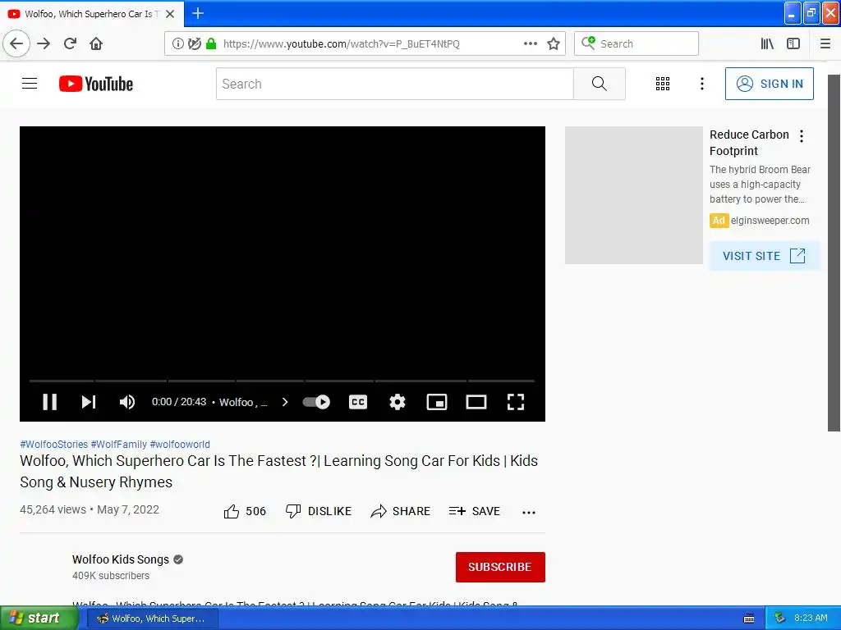The image size is (841, 630).
Task: Click DISLIKE thumbs down
Action: pyautogui.click(x=319, y=512)
